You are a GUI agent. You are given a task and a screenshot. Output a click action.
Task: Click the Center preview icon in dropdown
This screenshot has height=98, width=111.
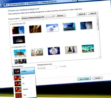coord(17,72)
